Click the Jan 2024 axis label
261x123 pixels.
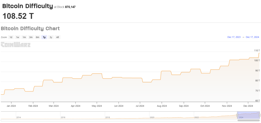(x=11, y=106)
